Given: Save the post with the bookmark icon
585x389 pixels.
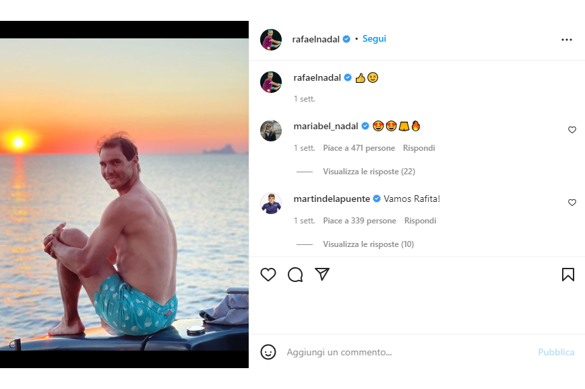Looking at the screenshot, I should pyautogui.click(x=567, y=275).
